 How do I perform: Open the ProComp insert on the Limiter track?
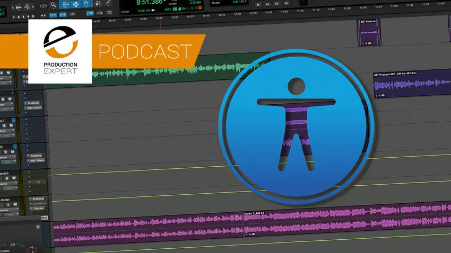39,199
